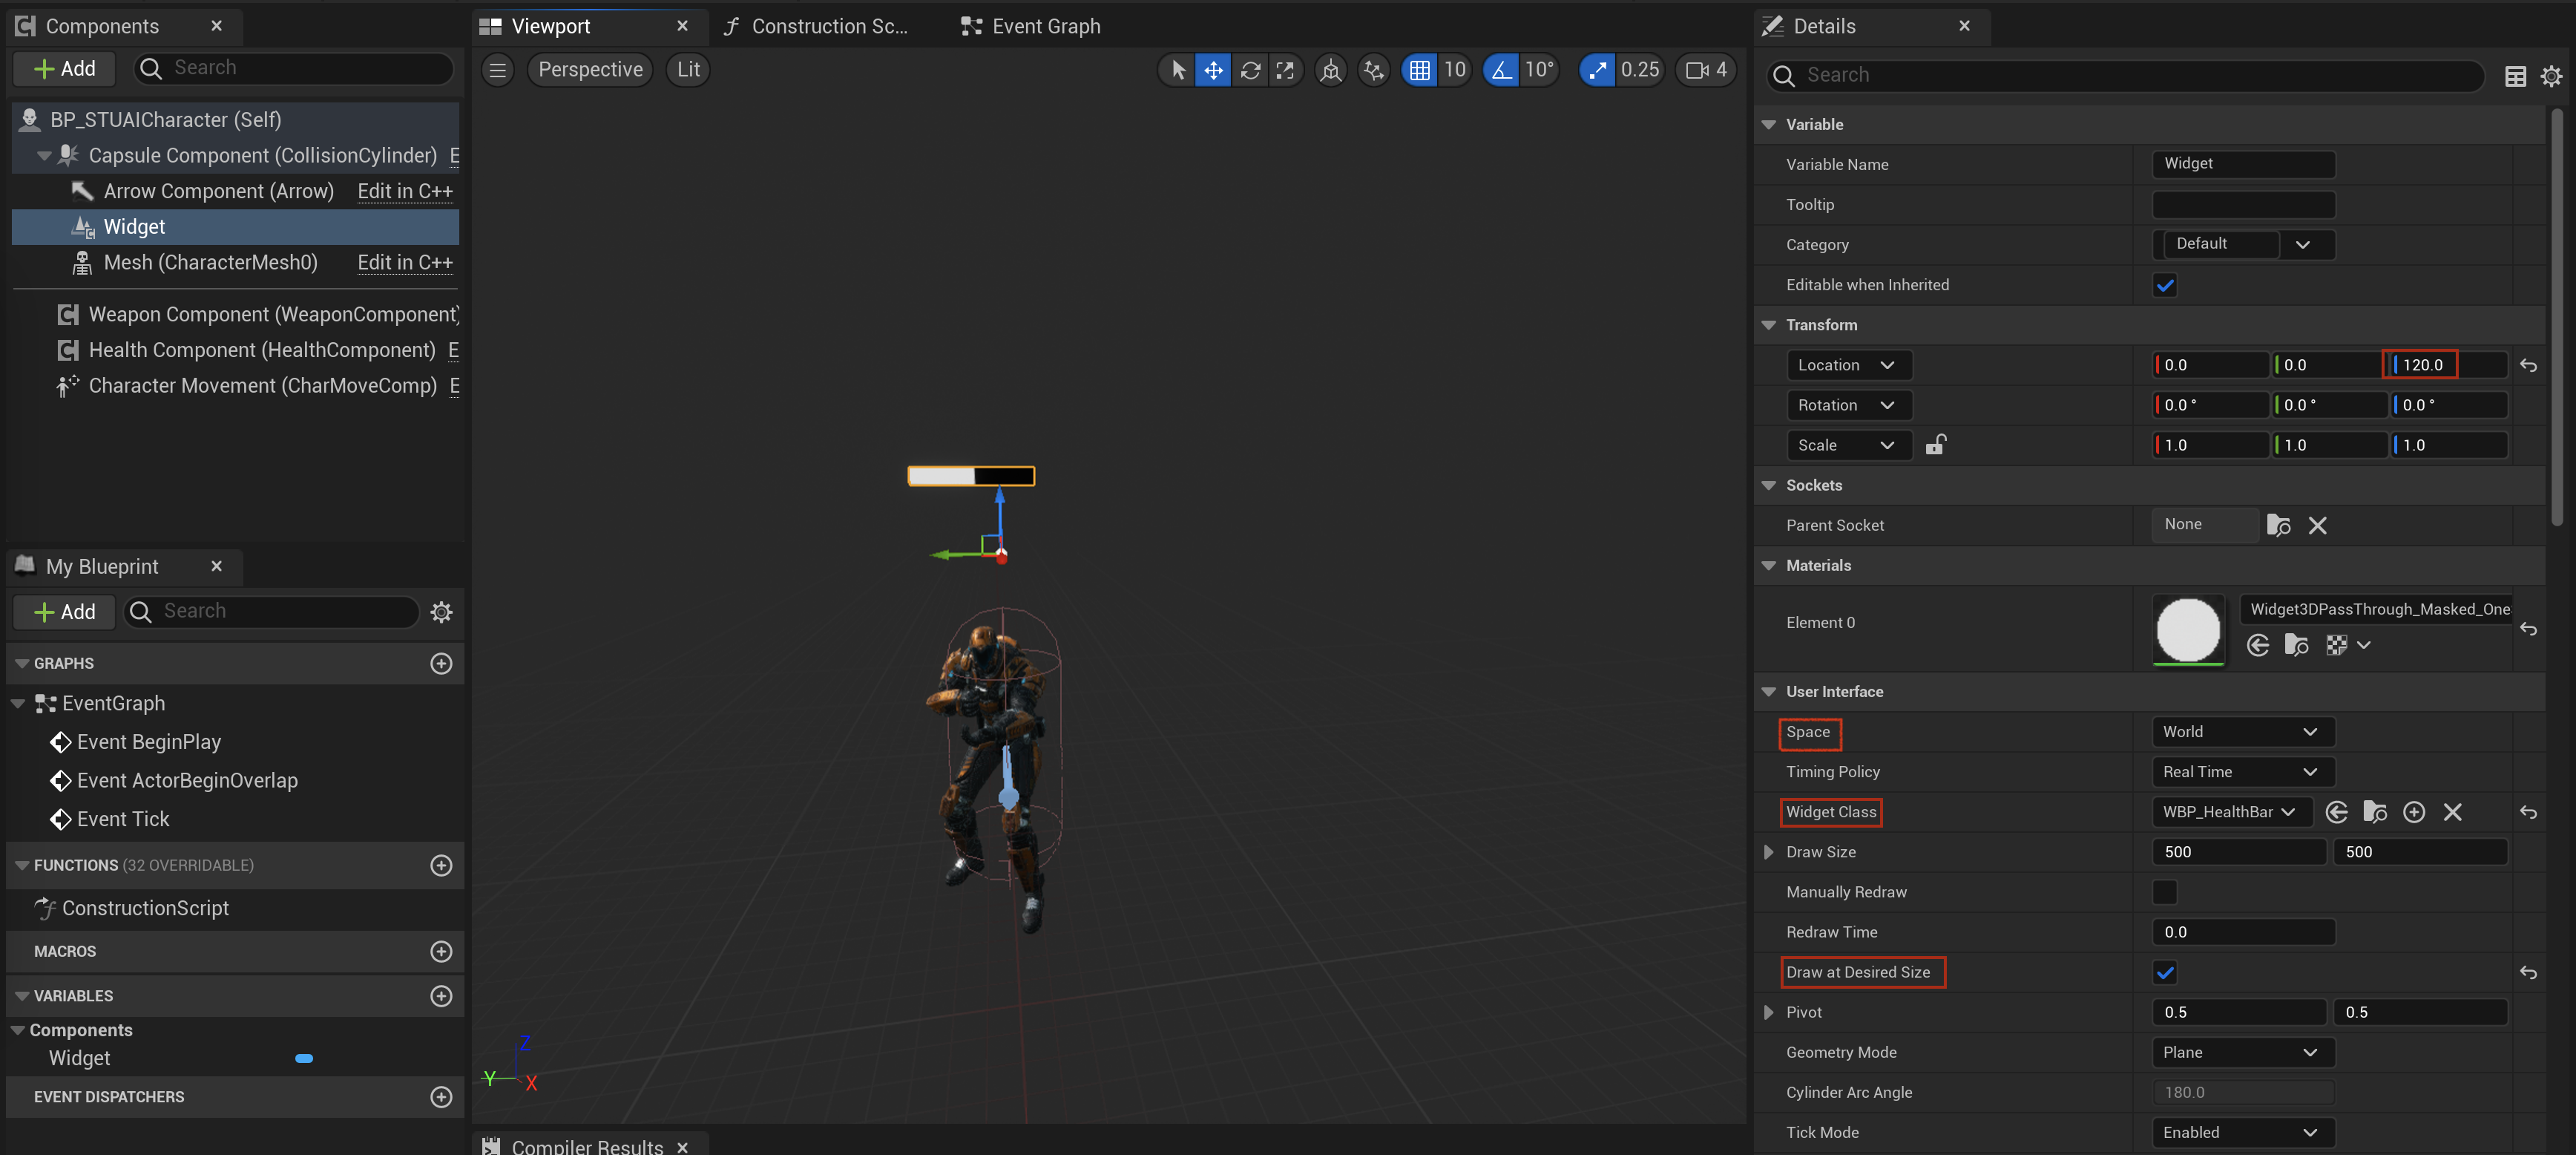Viewport: 2576px width, 1155px height.
Task: Click material Element 0 thumbnail
Action: coord(2188,629)
